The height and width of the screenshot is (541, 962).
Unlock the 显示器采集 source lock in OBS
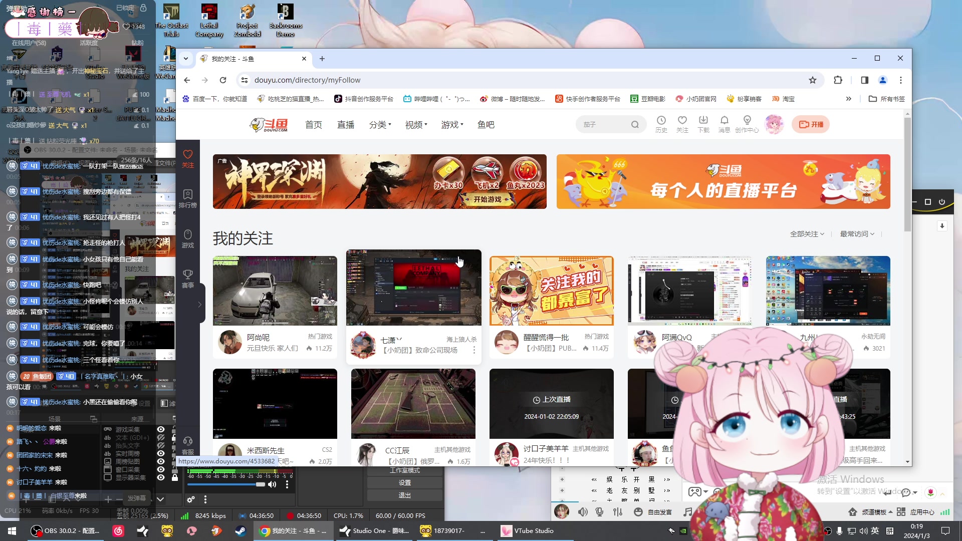click(x=174, y=477)
